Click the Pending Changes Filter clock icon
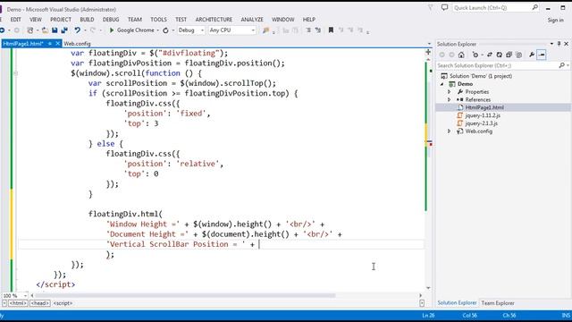The width and height of the screenshot is (572, 322). [x=475, y=55]
